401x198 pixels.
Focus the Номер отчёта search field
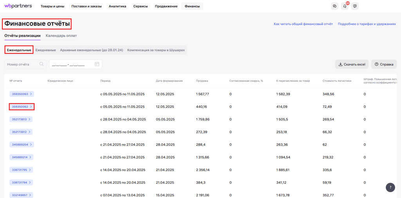[x=25, y=64]
